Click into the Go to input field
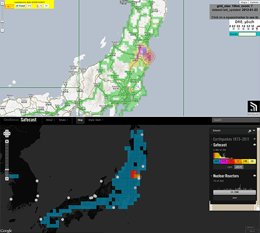 [247, 34]
